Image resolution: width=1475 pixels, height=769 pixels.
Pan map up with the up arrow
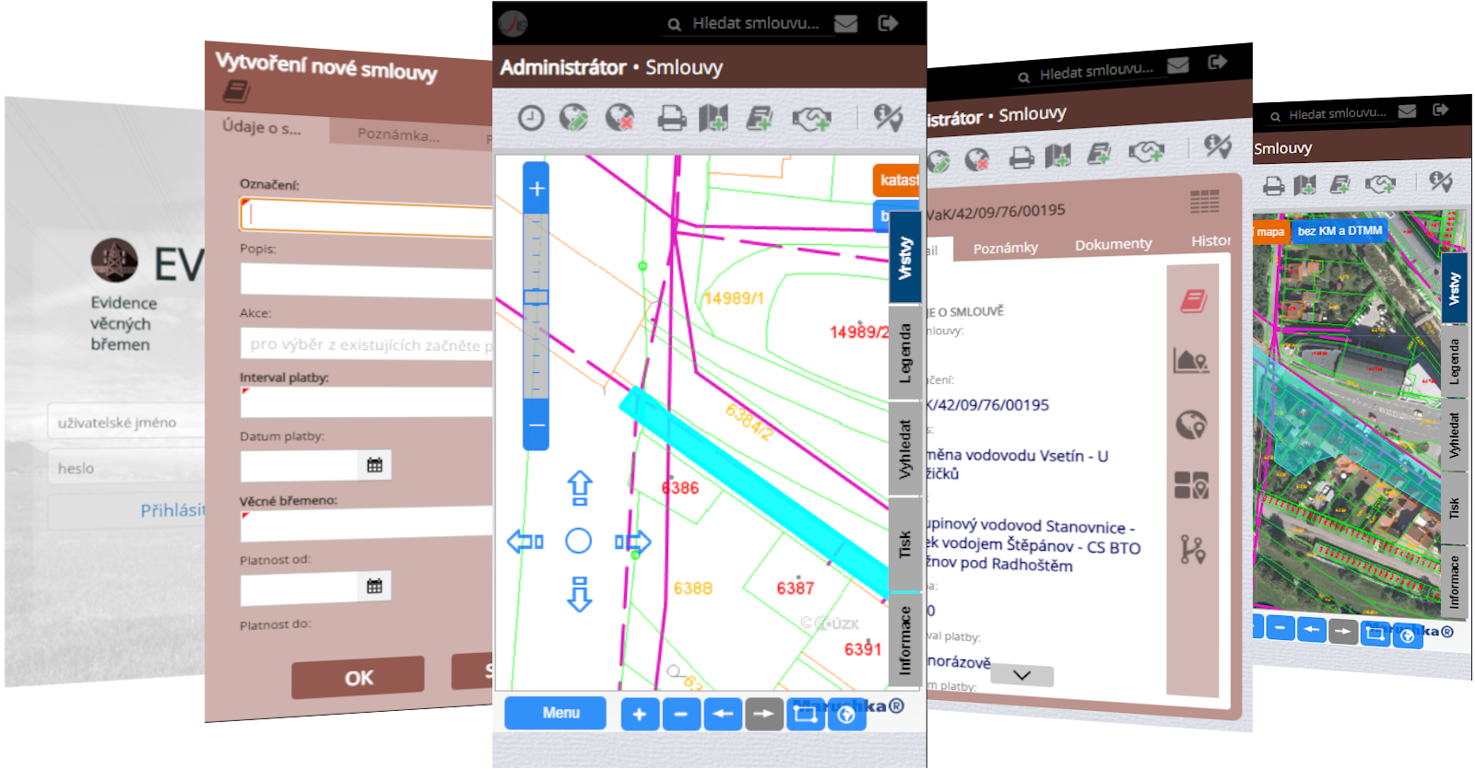click(579, 488)
